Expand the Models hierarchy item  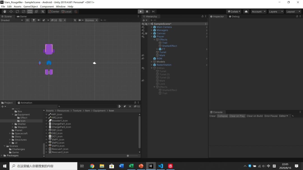tap(152, 62)
